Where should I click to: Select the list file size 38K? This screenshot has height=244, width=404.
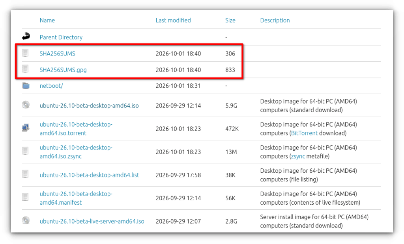click(x=230, y=175)
